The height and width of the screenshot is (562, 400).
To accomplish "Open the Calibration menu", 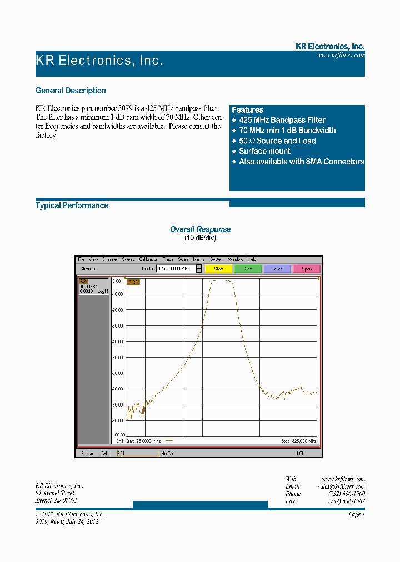I will 148,259.
